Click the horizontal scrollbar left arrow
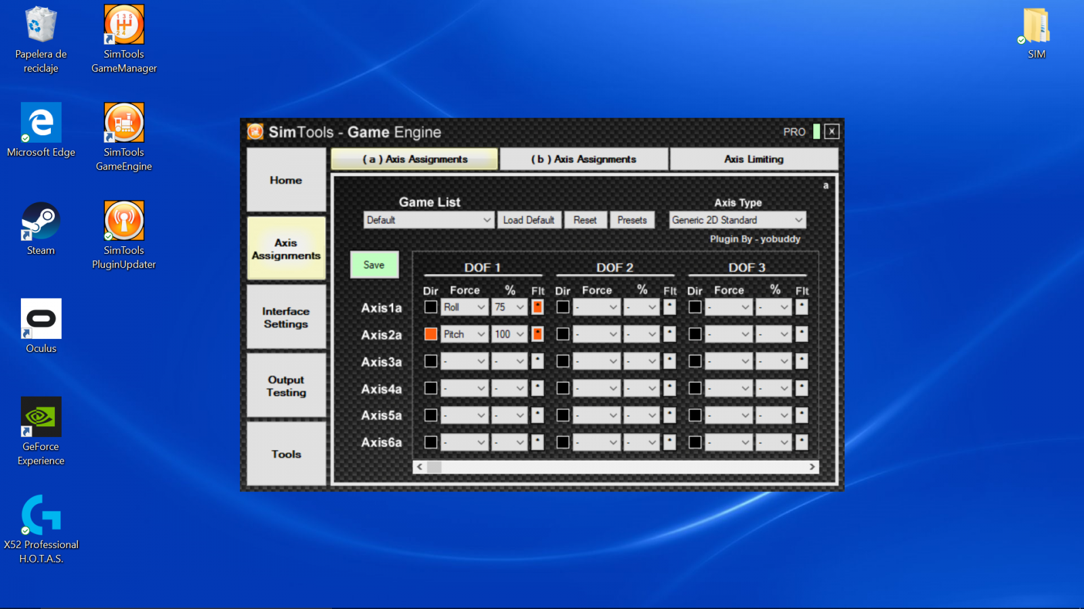Screen dimensions: 1084x609 click(419, 467)
